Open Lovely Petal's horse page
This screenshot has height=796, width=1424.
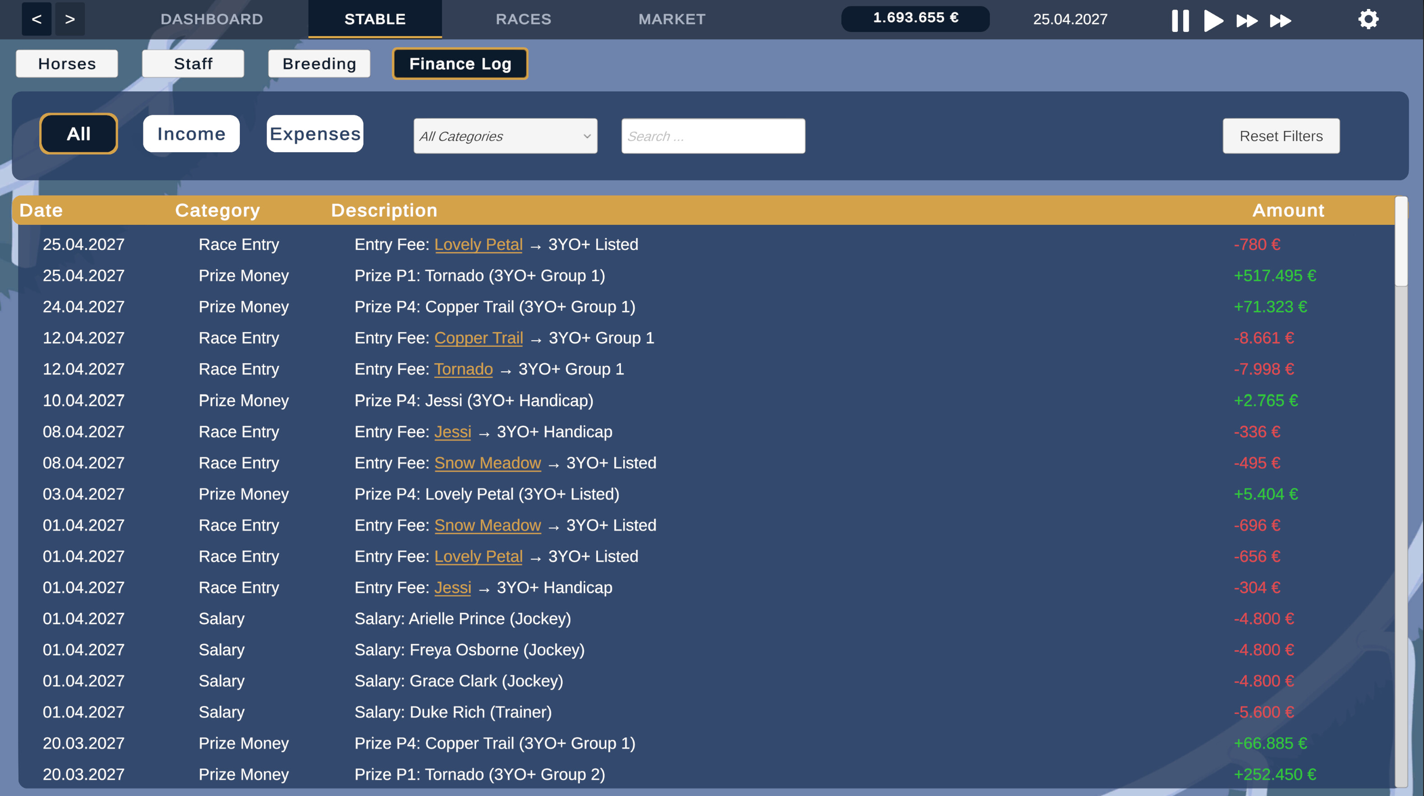tap(479, 244)
